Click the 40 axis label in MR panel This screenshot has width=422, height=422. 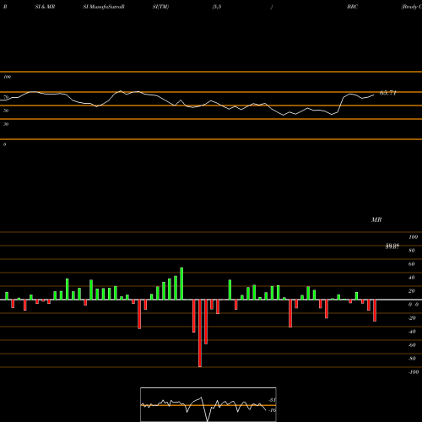[x=412, y=278]
